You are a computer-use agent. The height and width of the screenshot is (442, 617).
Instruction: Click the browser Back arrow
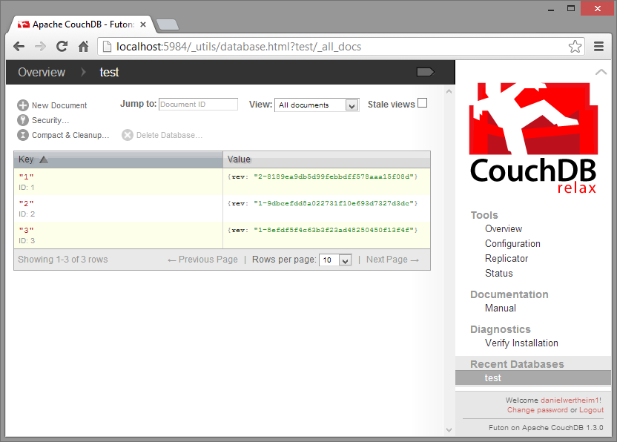[x=19, y=47]
